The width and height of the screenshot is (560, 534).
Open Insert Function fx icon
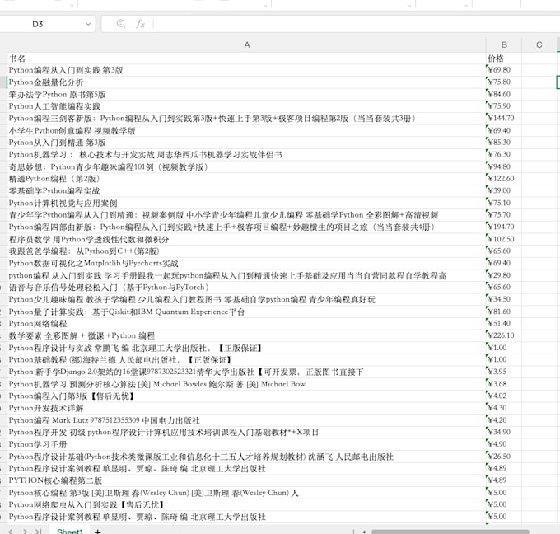click(x=140, y=24)
